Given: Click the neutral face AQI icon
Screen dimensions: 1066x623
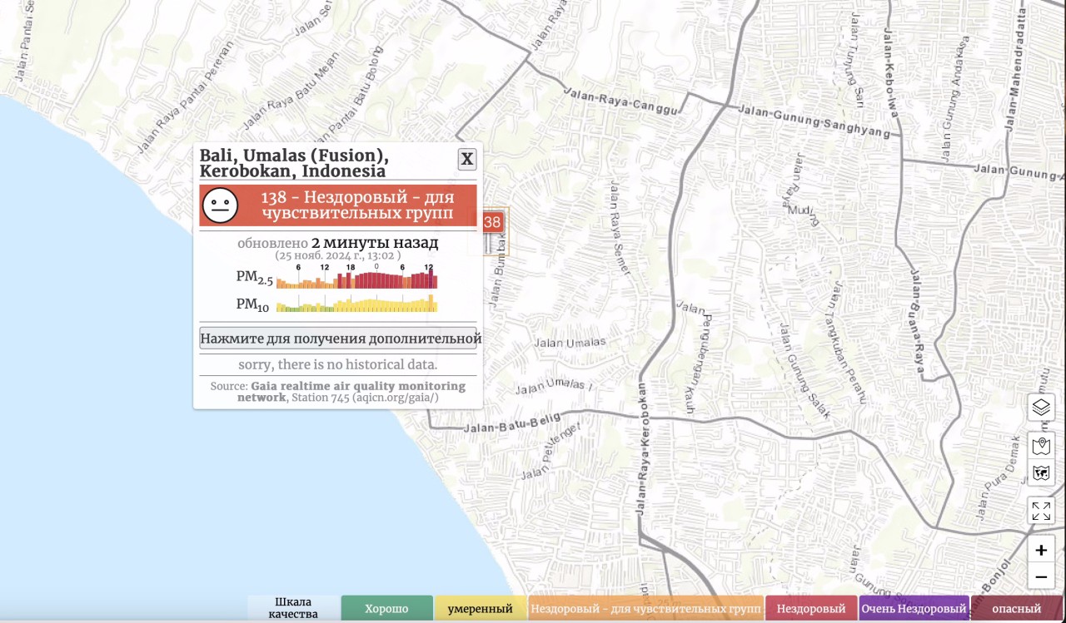Looking at the screenshot, I should [221, 205].
